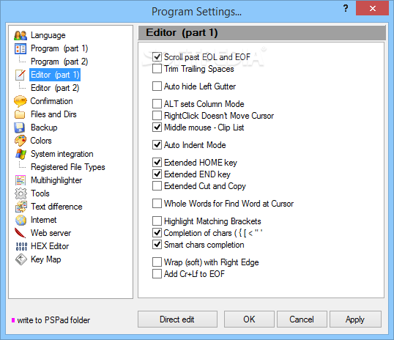Click the HEX Editor binary digits icon
394x340 pixels.
(x=21, y=246)
